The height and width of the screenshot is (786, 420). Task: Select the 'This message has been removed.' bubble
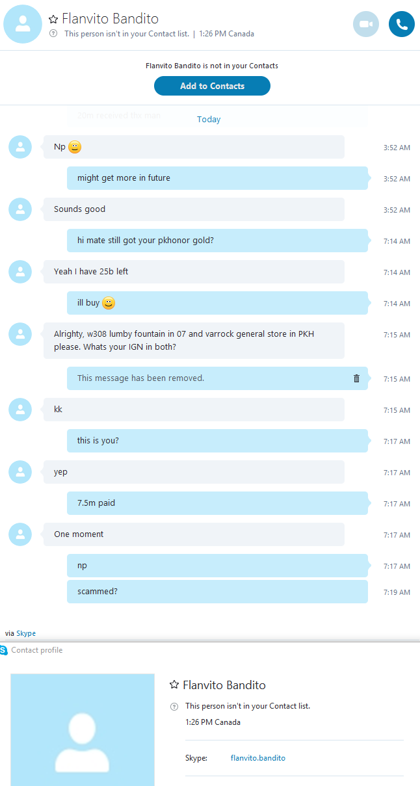coord(218,378)
